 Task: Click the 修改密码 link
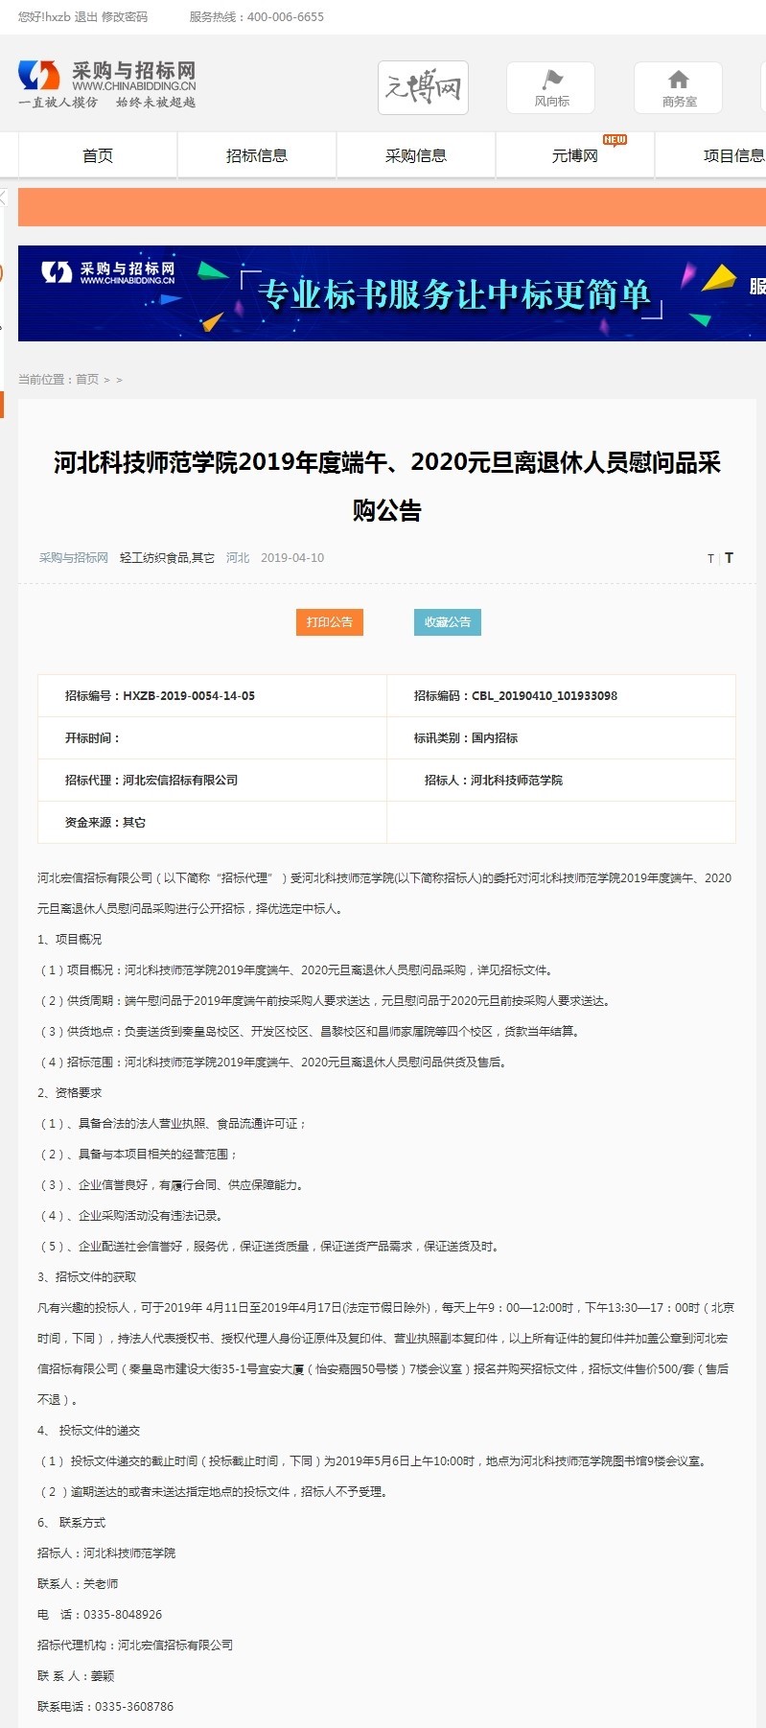[x=125, y=17]
